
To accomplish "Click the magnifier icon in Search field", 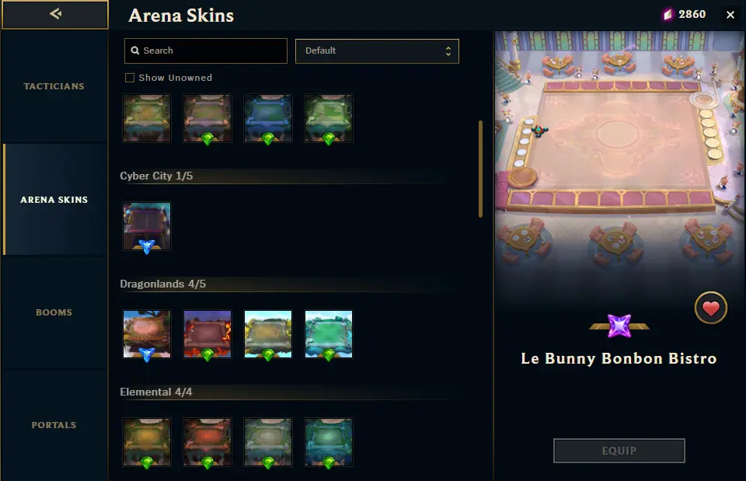I will click(x=135, y=51).
